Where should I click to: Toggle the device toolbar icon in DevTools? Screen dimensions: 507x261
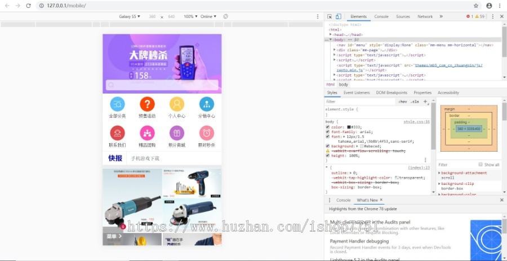click(x=338, y=16)
